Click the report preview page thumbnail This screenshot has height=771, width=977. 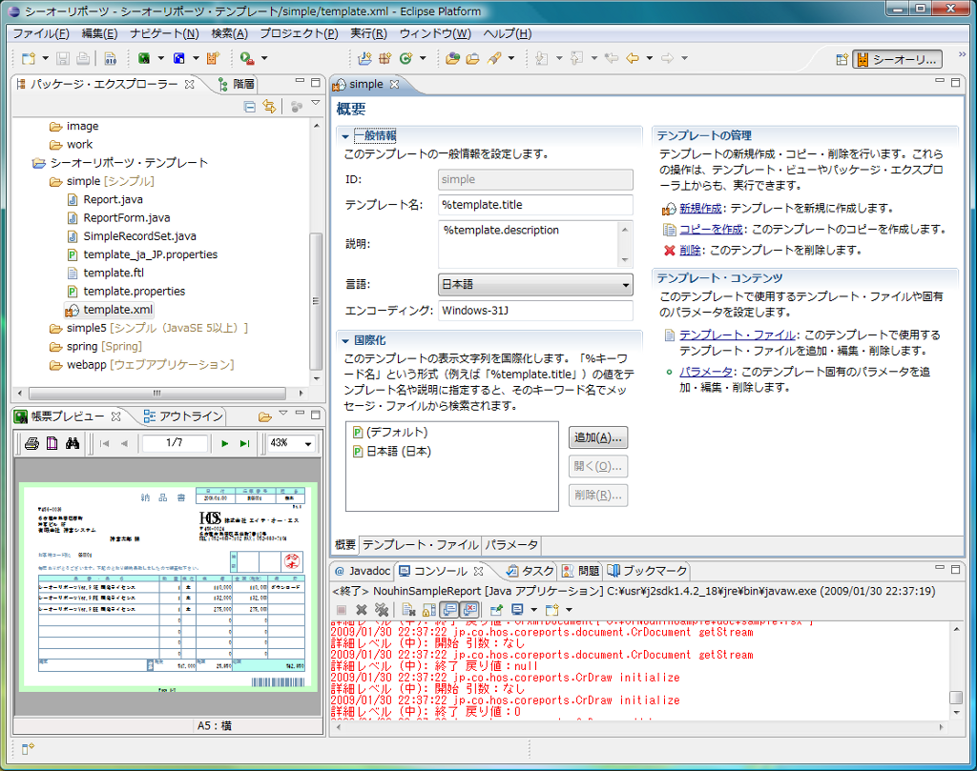(x=168, y=587)
